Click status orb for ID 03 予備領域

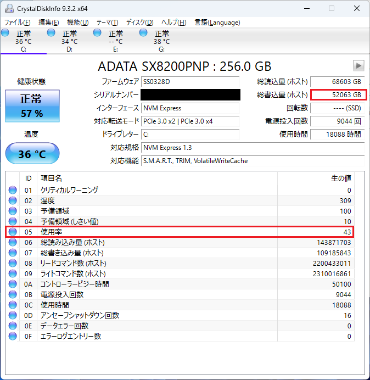pyautogui.click(x=13, y=211)
